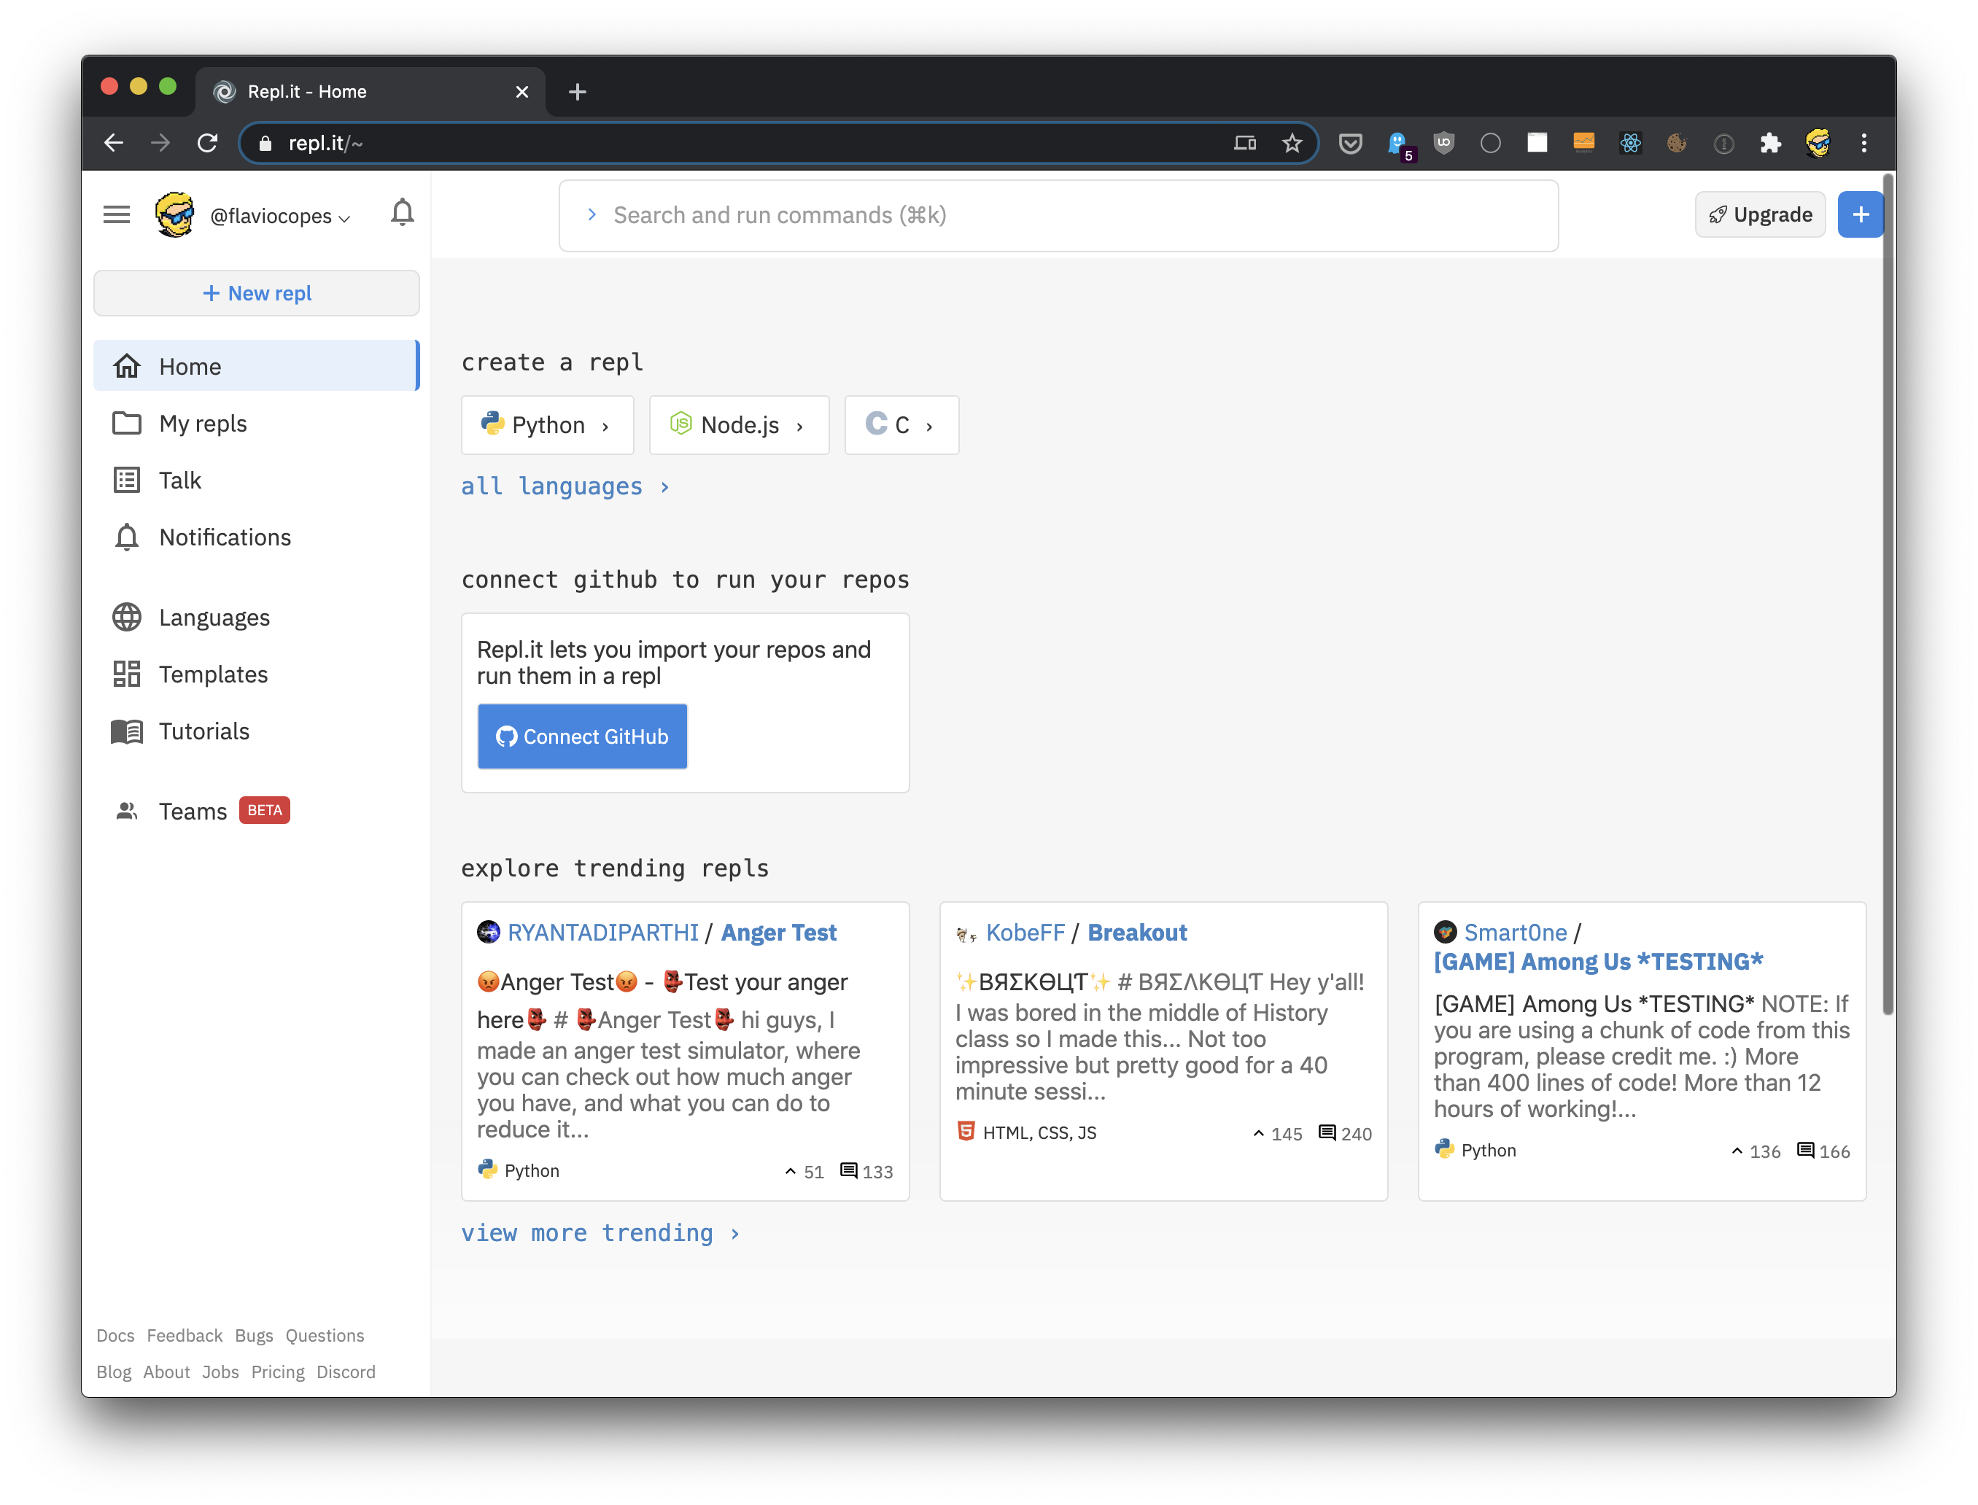The height and width of the screenshot is (1505, 1978).
Task: Click the flaviocopes profile avatar
Action: [x=175, y=215]
